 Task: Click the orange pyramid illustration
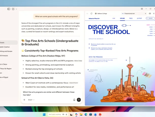point(93,88)
